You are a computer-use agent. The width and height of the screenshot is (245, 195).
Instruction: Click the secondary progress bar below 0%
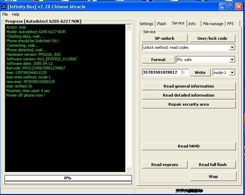(68, 183)
